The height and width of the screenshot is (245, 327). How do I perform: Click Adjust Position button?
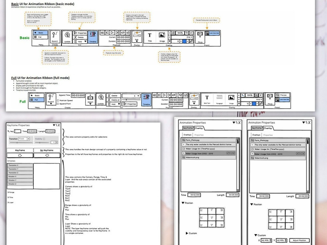click(x=299, y=240)
